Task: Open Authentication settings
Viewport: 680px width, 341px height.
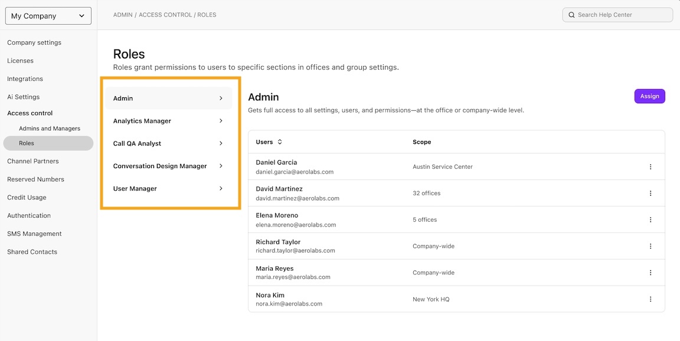Action: coord(28,216)
